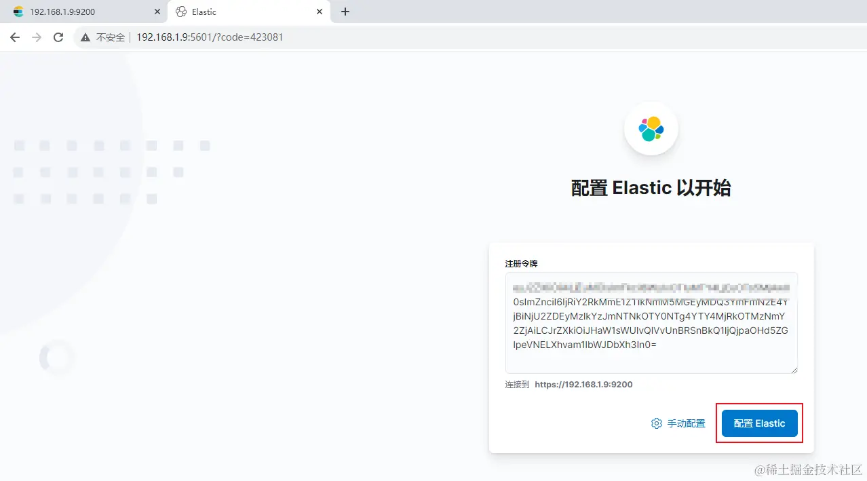The image size is (867, 481).
Task: Click the address bar URL
Action: (210, 37)
